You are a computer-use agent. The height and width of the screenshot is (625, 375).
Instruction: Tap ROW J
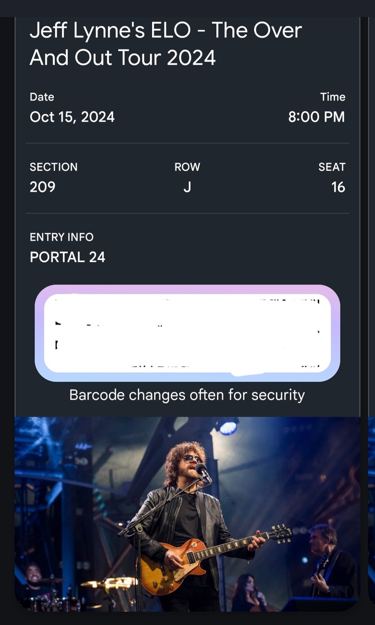(187, 187)
